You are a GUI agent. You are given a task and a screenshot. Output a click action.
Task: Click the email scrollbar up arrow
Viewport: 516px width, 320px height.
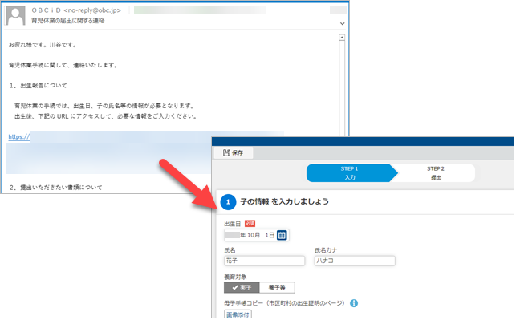pos(342,38)
